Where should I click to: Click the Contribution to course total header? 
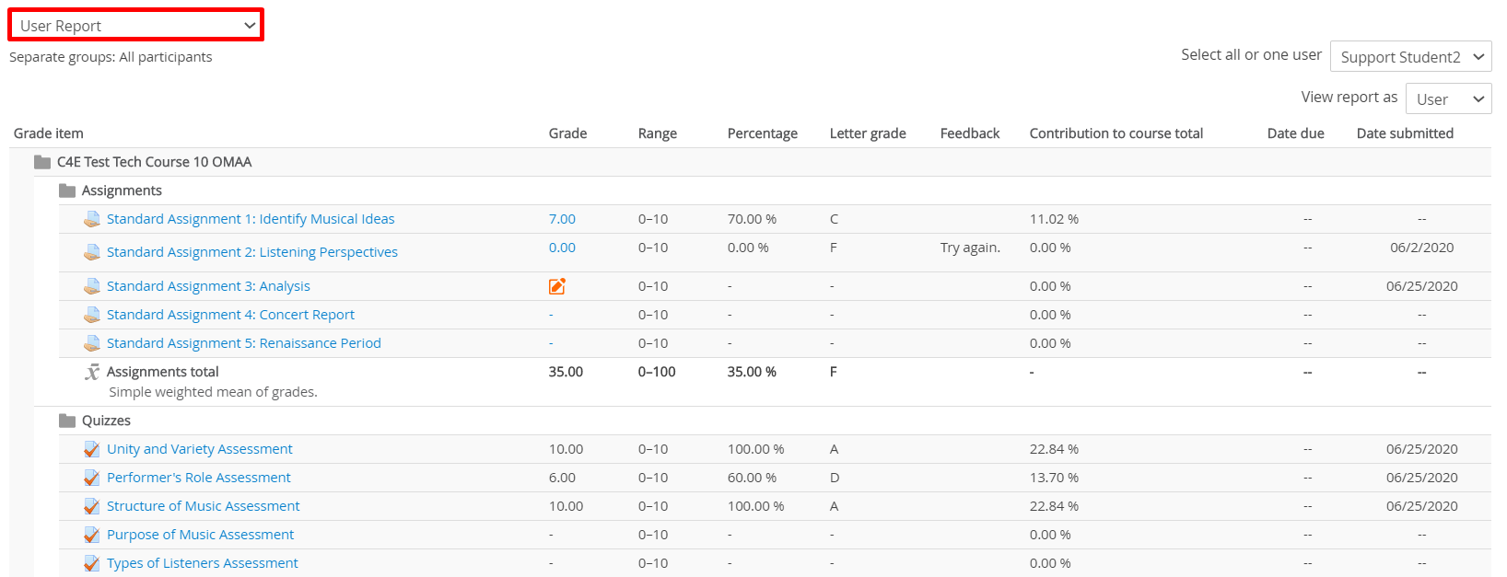tap(1116, 133)
